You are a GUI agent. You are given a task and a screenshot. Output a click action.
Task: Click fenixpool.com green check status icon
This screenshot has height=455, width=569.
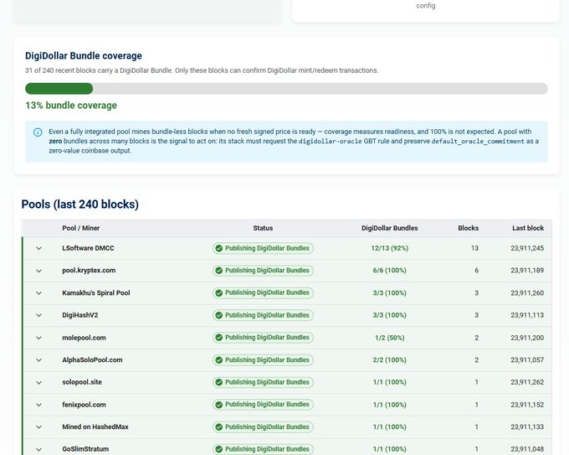pyautogui.click(x=219, y=405)
